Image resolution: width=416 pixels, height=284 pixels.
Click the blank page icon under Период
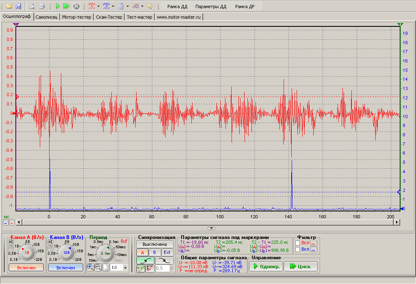click(x=106, y=267)
